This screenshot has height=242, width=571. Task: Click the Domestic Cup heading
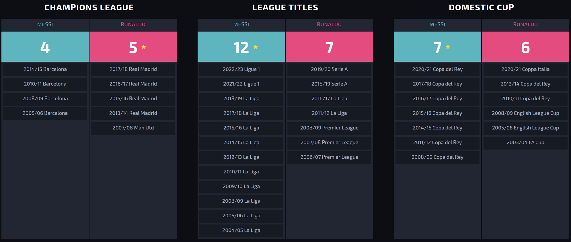pos(481,7)
